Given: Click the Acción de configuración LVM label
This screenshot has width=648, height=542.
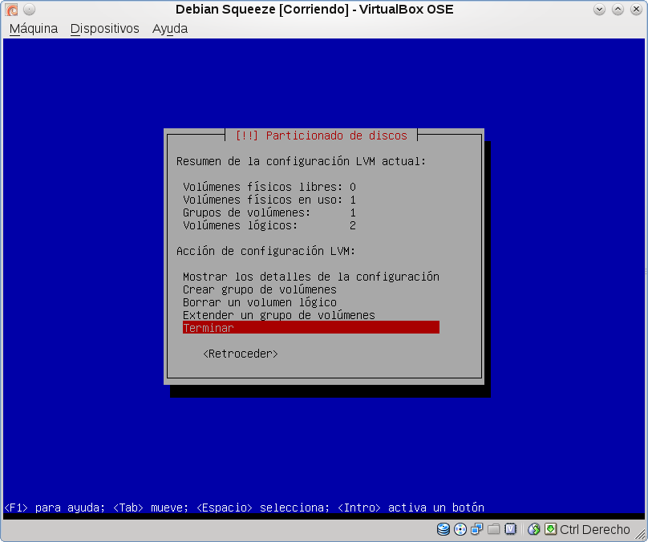Looking at the screenshot, I should (265, 251).
